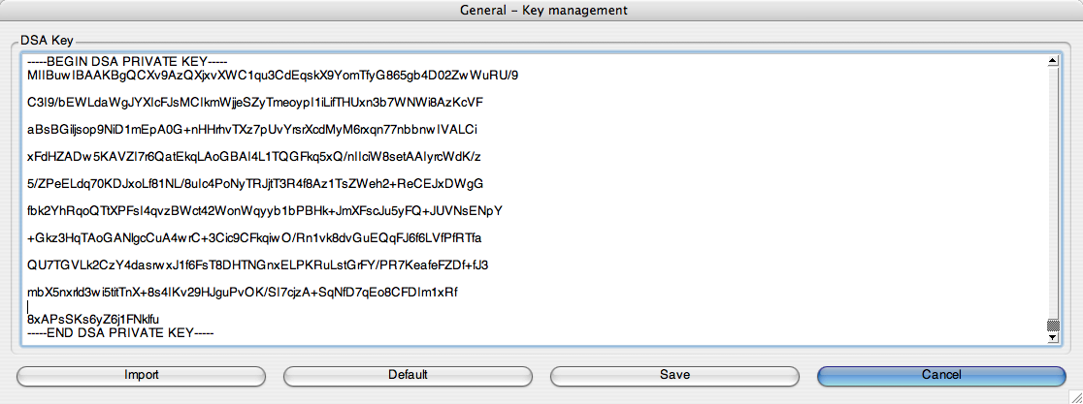Place cursor on END DSA PRIVATE KEY line
This screenshot has width=1083, height=404.
click(121, 333)
